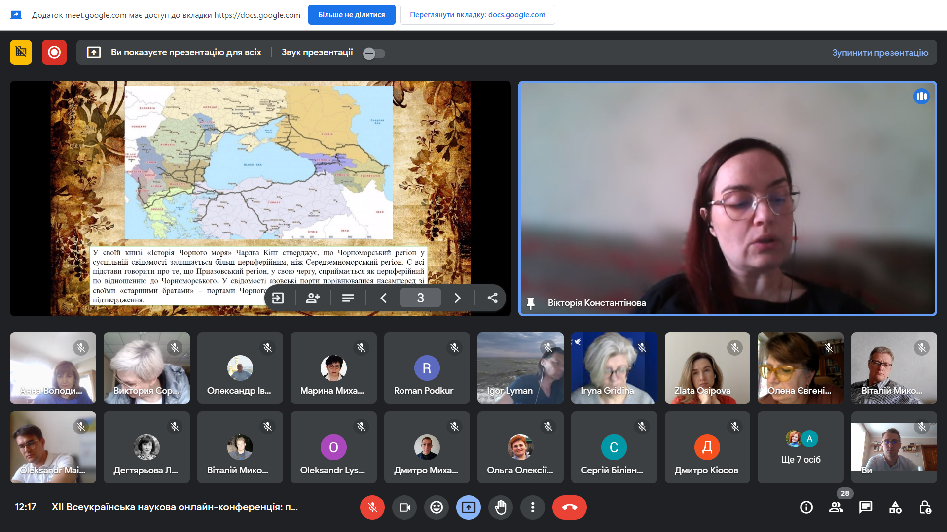Open meeting details info icon

806,507
